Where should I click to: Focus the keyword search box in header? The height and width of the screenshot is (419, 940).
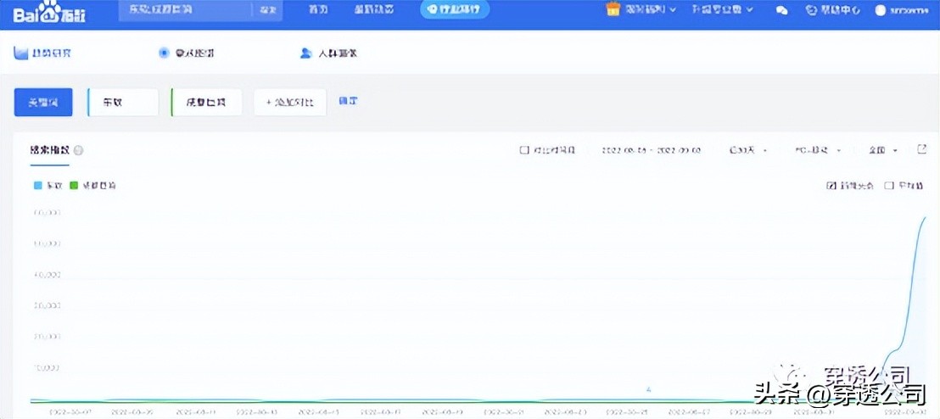click(186, 10)
